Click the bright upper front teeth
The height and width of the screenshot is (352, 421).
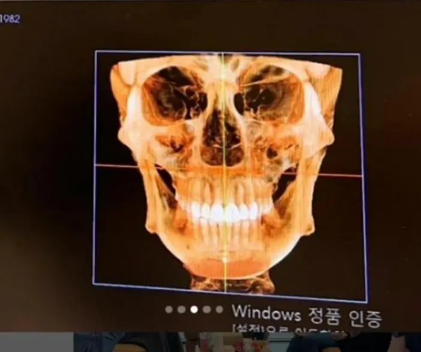click(223, 211)
